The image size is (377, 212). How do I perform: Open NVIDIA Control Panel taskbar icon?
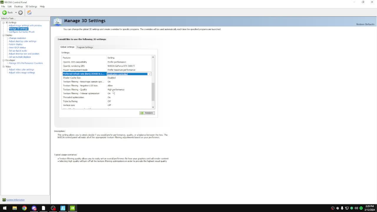point(72,208)
